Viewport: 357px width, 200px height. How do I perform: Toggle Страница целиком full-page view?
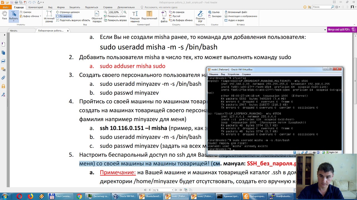[68, 12]
